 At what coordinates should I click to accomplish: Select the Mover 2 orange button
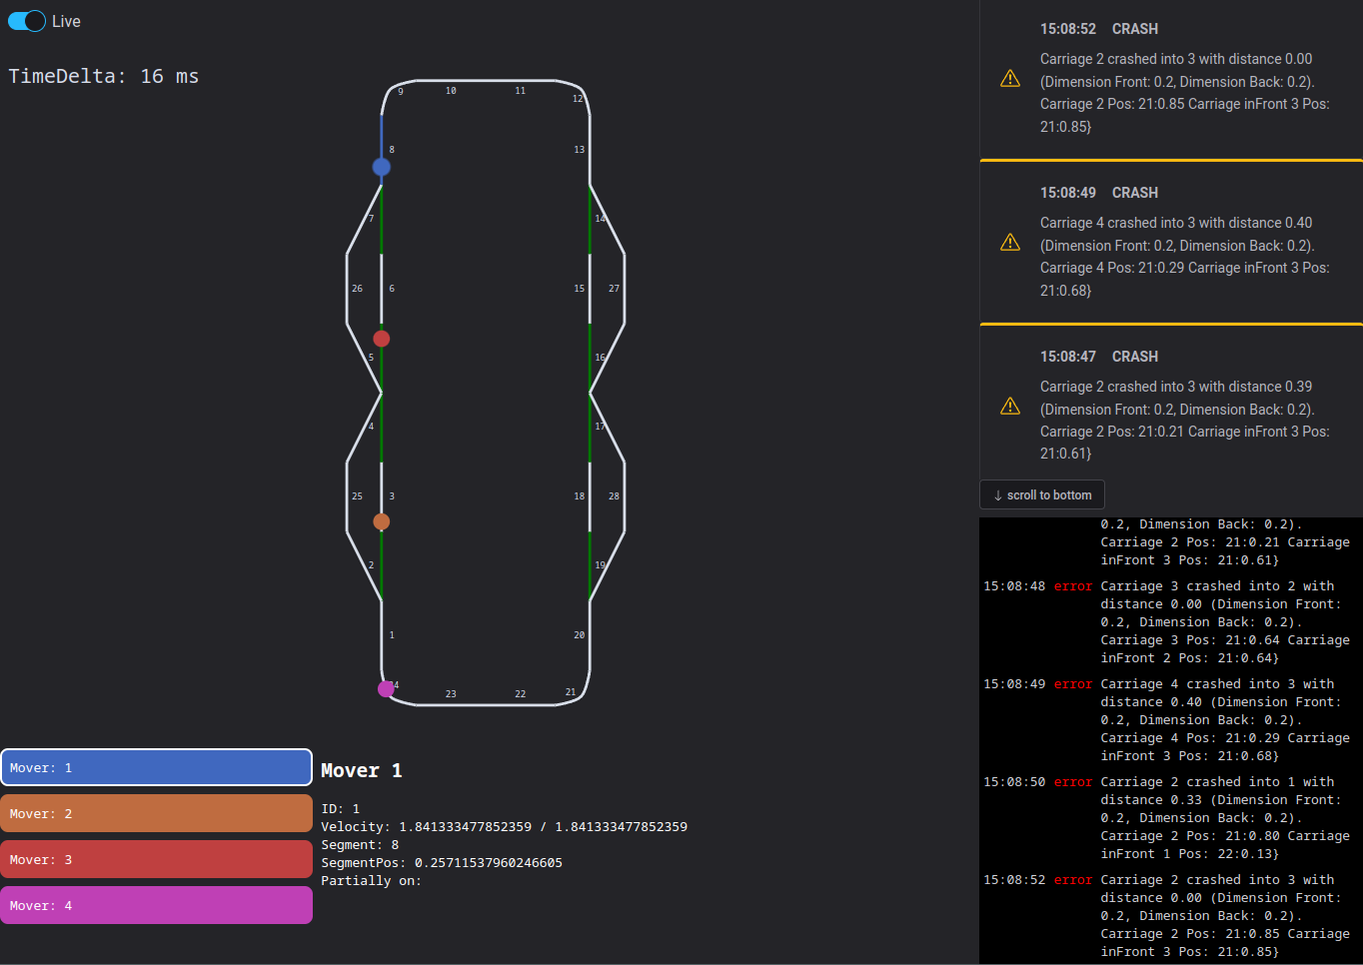(157, 814)
